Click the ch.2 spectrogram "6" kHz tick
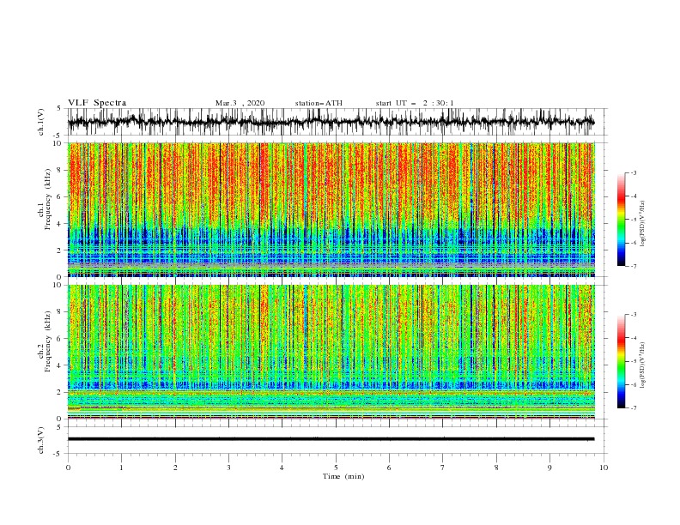 coord(60,339)
